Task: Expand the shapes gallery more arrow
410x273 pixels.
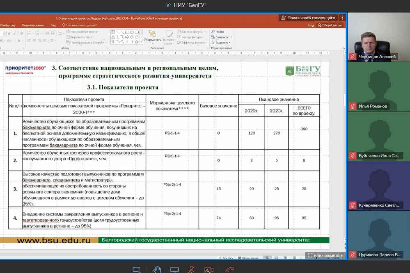Action: click(141, 42)
